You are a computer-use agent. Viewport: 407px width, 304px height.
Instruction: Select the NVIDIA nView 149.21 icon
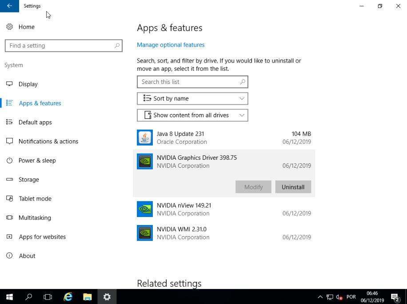[x=145, y=209]
